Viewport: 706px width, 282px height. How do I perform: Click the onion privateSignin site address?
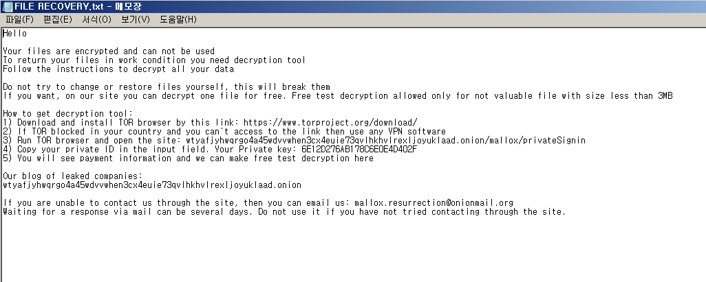click(x=385, y=141)
